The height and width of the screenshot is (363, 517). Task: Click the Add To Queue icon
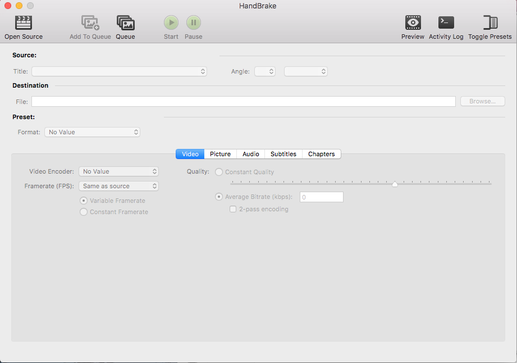90,23
